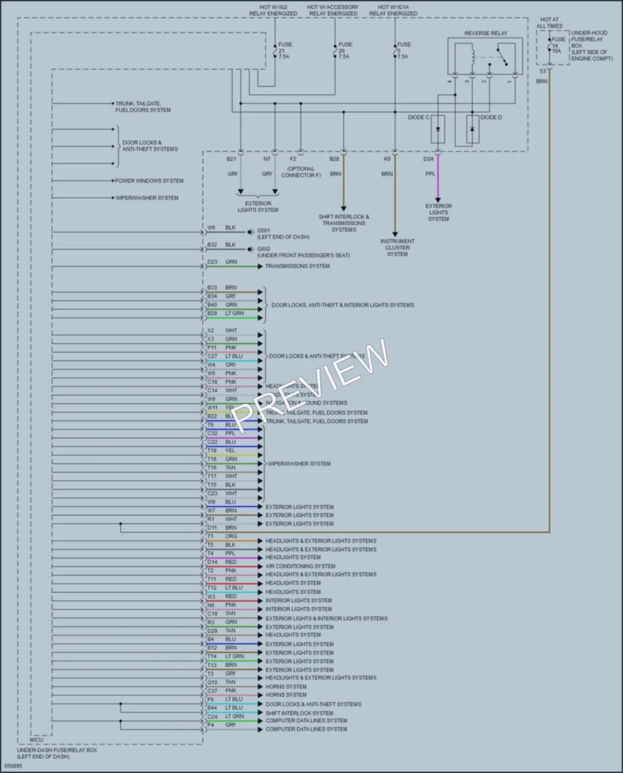Click DOOR LOCKS & ANTI-THEFT SYSTEMS on left side
623x773 pixels.
(x=150, y=146)
